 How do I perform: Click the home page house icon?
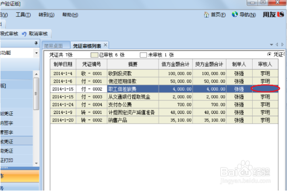(x=206, y=14)
